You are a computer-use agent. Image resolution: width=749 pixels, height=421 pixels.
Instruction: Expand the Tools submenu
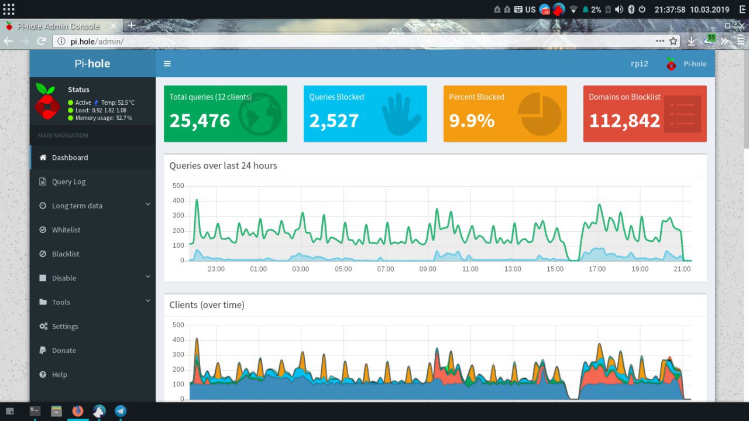click(92, 302)
